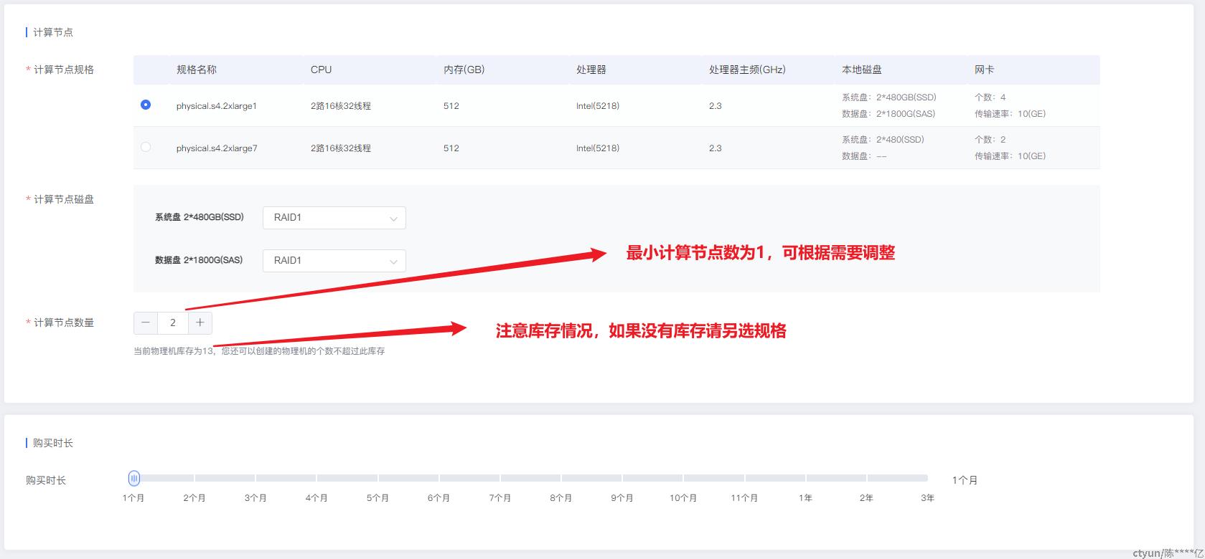Select the physical.s4.2xlarge7 radio button

click(x=146, y=147)
